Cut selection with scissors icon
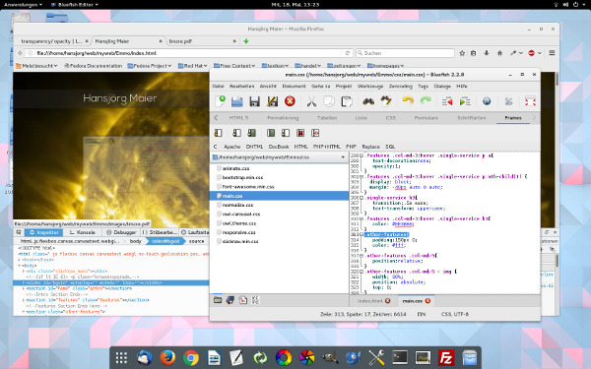This screenshot has height=369, width=591. (x=311, y=101)
